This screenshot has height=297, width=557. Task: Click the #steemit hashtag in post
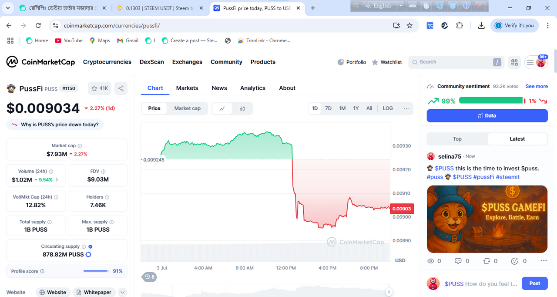pos(508,177)
